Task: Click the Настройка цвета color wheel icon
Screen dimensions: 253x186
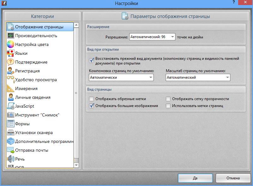Action: tap(11, 44)
